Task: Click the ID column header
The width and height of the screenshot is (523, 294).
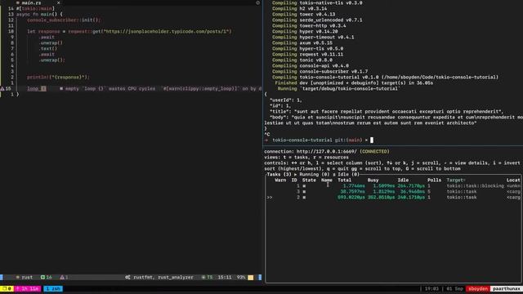Action: pyautogui.click(x=294, y=180)
